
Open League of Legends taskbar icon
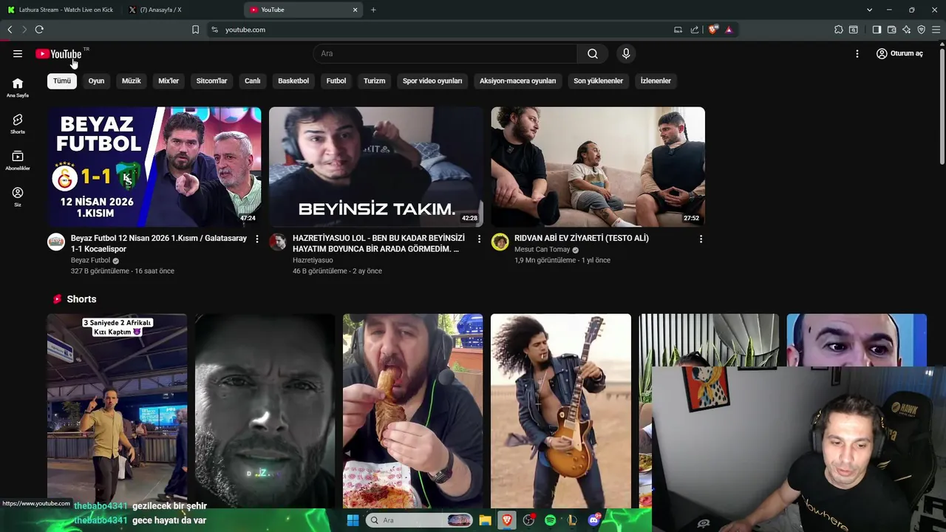pos(572,520)
